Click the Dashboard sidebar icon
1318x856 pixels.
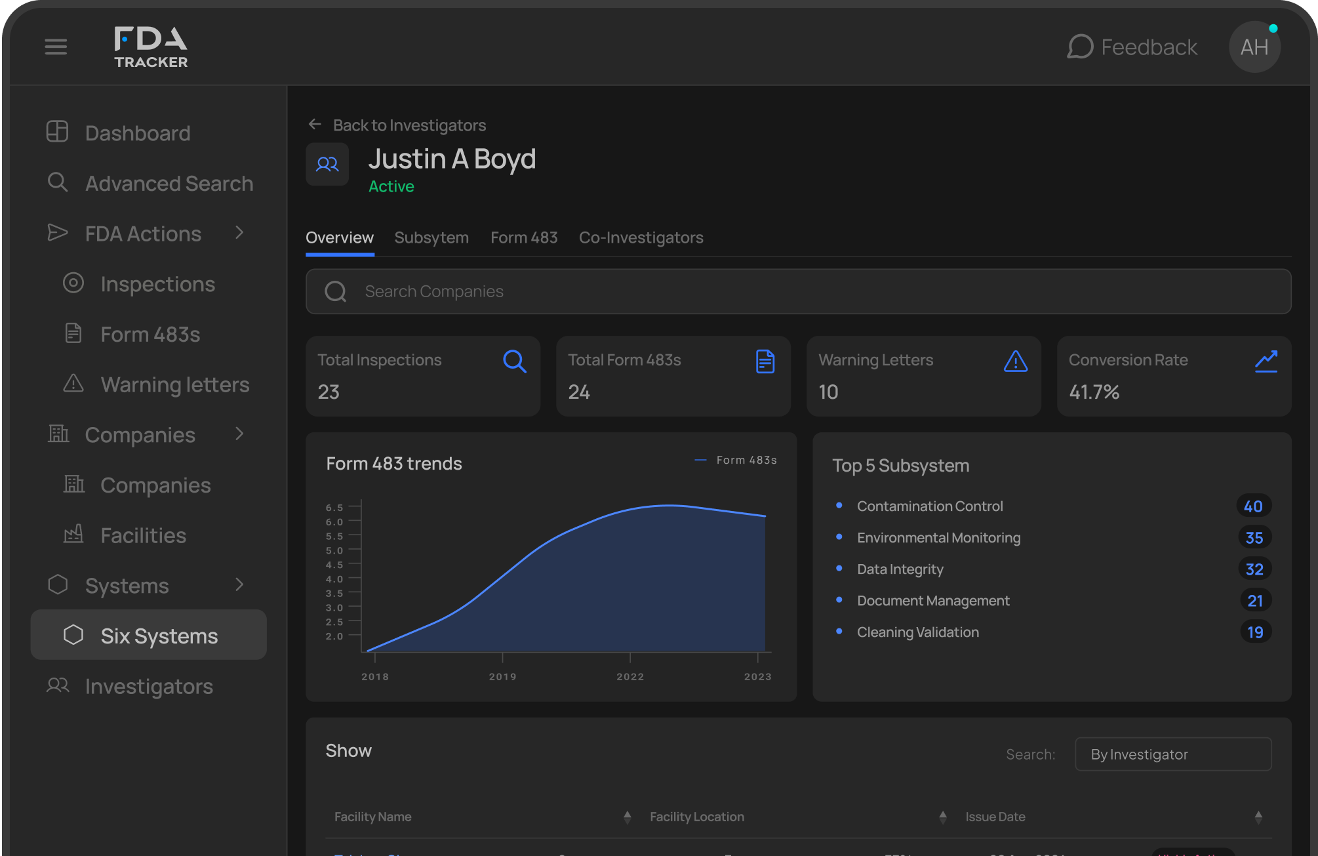[58, 132]
